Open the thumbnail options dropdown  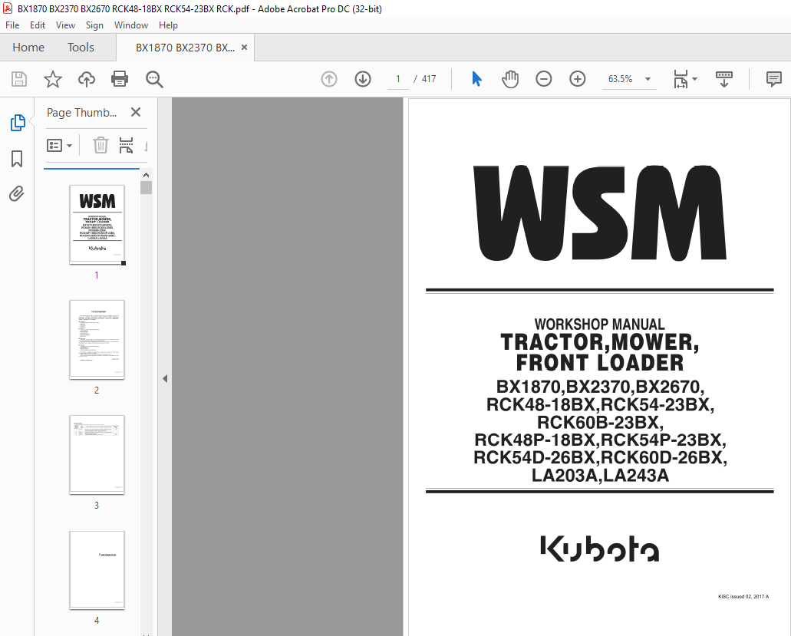tap(59, 146)
